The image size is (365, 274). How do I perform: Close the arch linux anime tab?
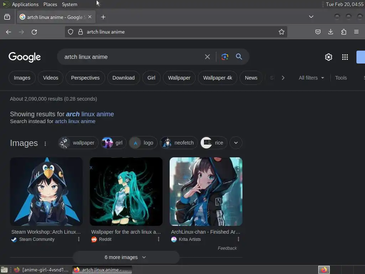click(90, 17)
